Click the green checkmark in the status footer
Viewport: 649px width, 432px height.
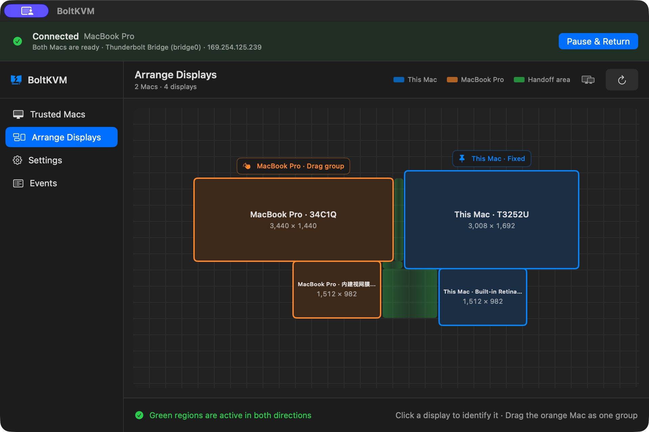[139, 415]
